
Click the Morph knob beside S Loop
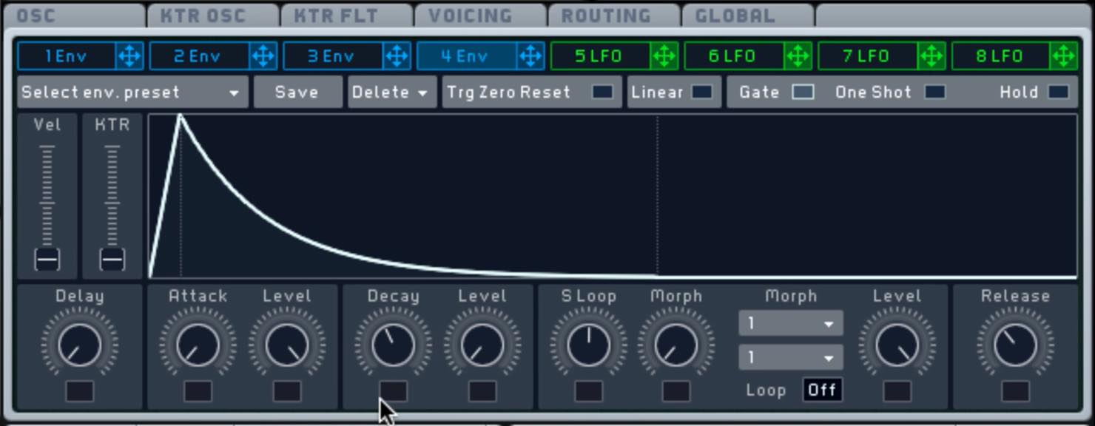(x=676, y=345)
